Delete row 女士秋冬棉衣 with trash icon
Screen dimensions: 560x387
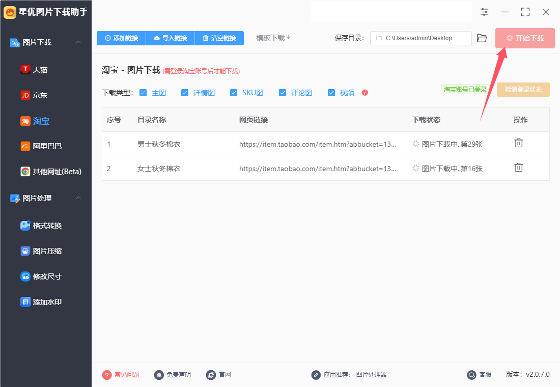pyautogui.click(x=519, y=168)
